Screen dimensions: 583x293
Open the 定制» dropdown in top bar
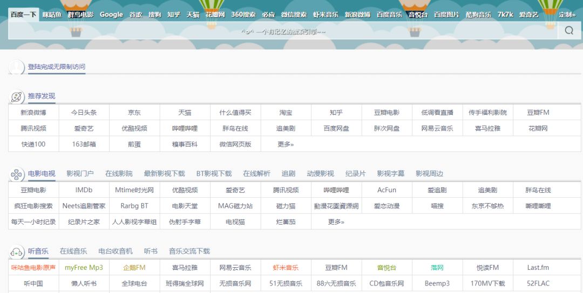(x=567, y=15)
